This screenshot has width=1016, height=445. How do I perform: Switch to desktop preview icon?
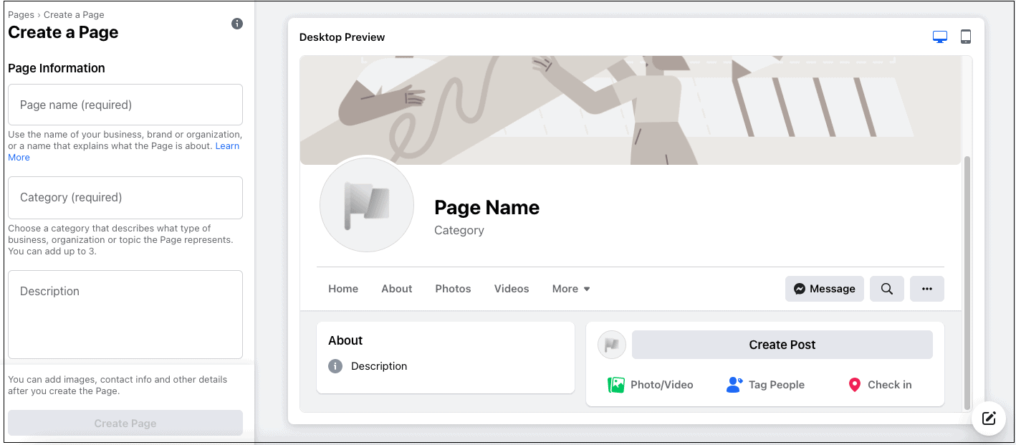coord(940,37)
